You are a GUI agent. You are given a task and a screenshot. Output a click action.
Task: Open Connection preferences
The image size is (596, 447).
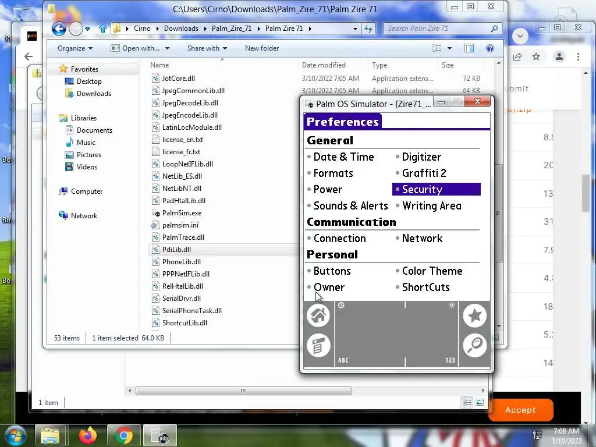pos(339,238)
